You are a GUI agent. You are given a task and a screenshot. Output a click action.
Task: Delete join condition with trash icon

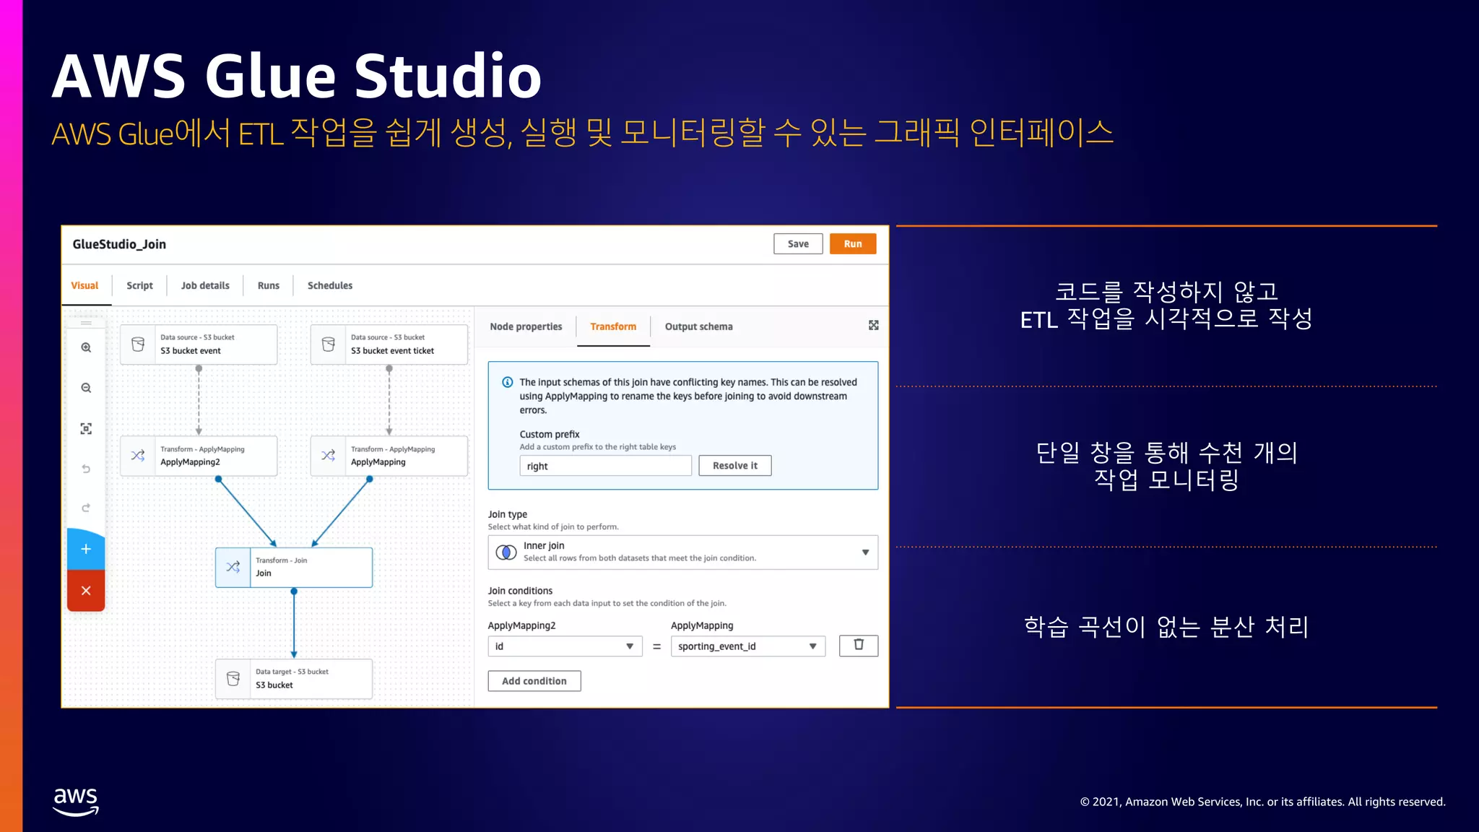(x=858, y=645)
